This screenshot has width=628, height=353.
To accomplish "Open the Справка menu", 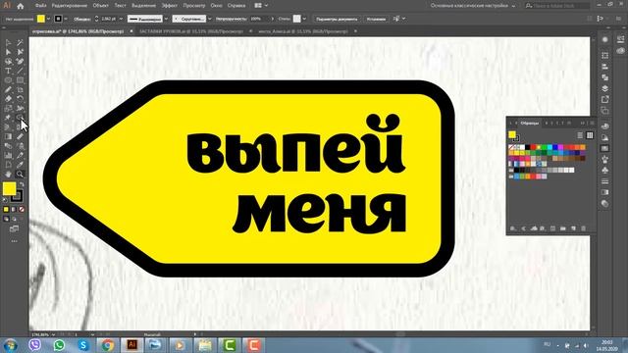I will click(236, 6).
